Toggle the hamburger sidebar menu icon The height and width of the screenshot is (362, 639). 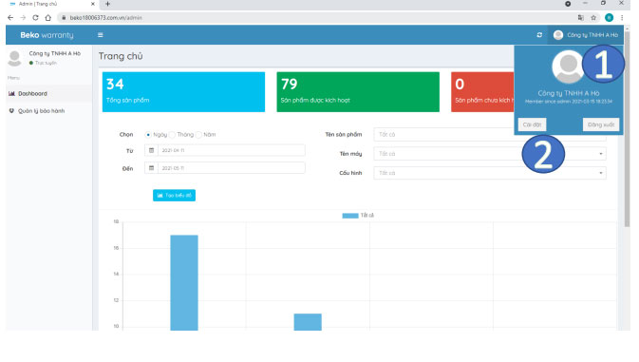point(101,35)
